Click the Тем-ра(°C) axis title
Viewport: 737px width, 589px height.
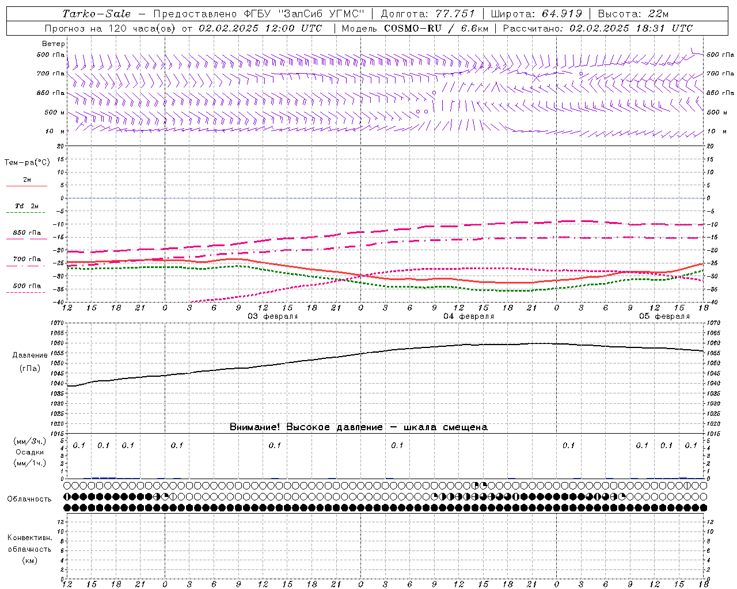28,163
